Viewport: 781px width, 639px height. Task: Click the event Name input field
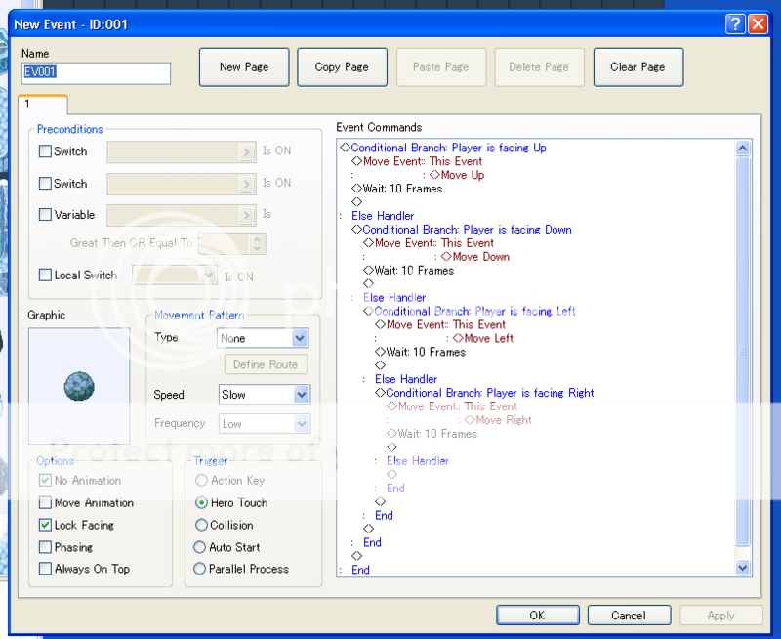point(96,73)
